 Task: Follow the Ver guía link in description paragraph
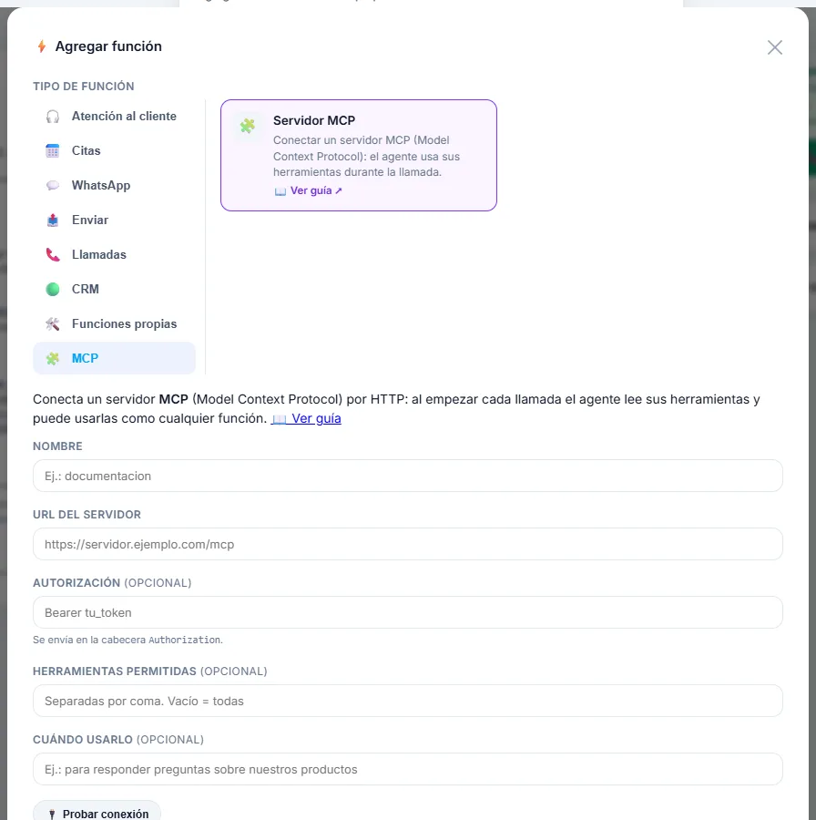coord(306,418)
